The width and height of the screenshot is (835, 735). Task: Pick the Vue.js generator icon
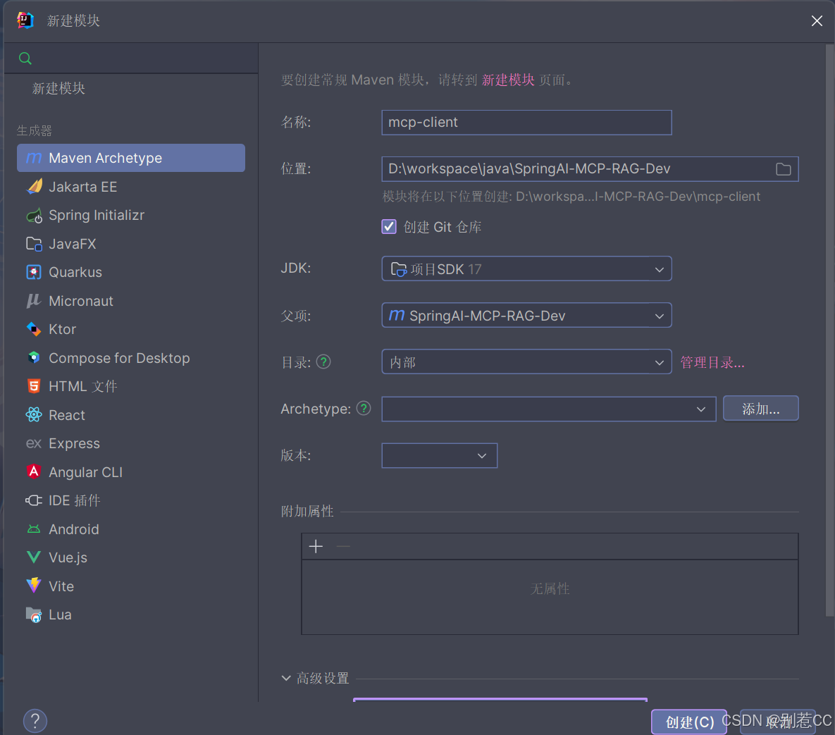(x=34, y=557)
